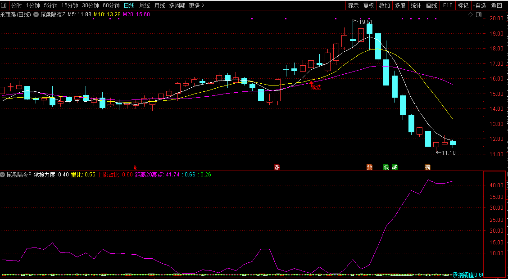Click the last cyan candlestick near 11.88
The width and height of the screenshot is (508, 279).
453,143
